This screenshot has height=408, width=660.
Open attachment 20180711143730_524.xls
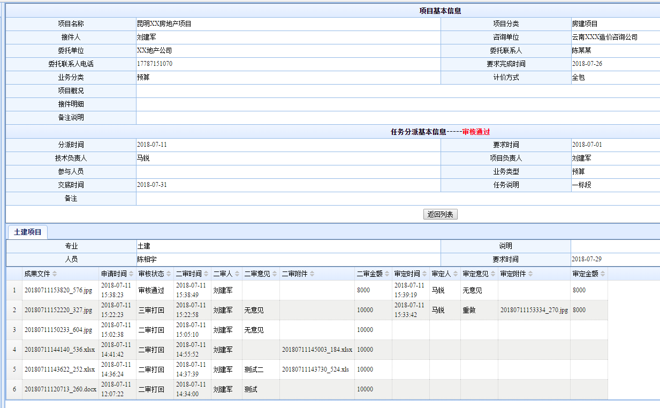[315, 370]
